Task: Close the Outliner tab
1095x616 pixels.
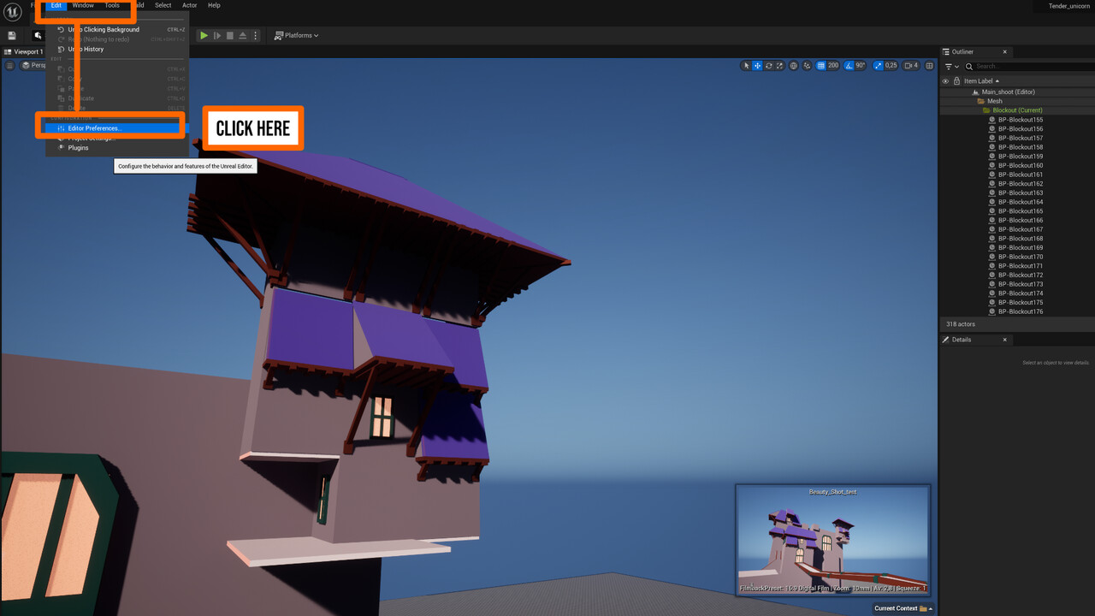Action: (x=1005, y=52)
